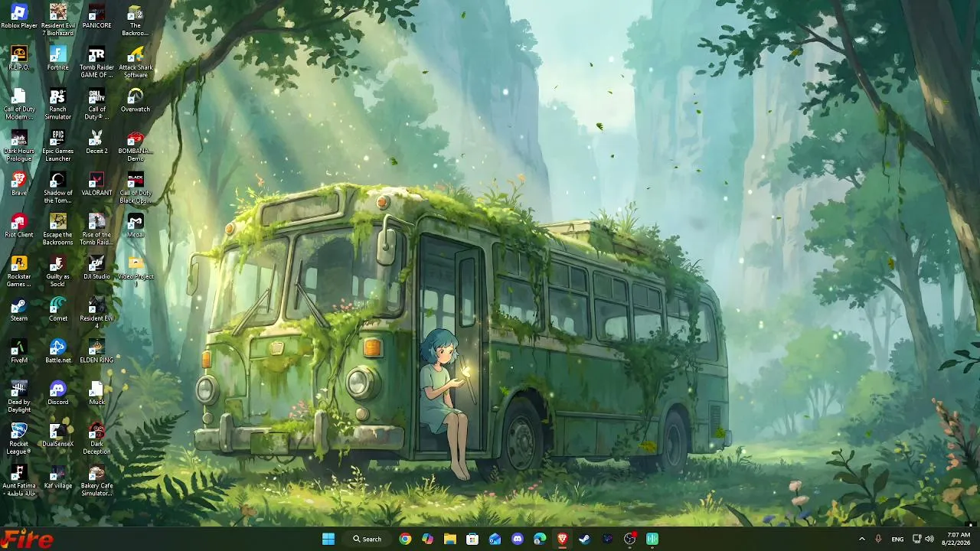Open the DualSenseX shortcut

click(58, 435)
